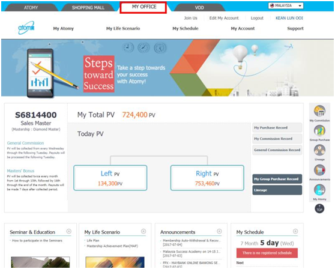Open My Commission Record button
335x269 pixels.
[x=277, y=139]
